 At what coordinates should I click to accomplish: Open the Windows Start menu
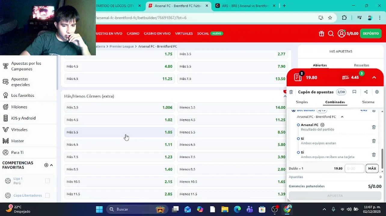pos(99,209)
